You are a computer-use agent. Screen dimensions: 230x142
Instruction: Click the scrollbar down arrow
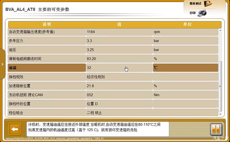[x=221, y=115]
